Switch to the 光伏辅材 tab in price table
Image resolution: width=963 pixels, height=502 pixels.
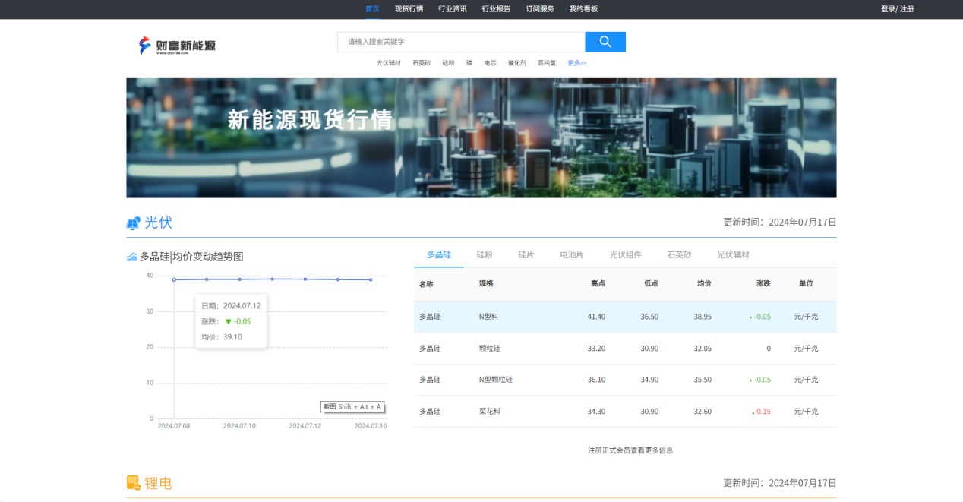(x=733, y=255)
